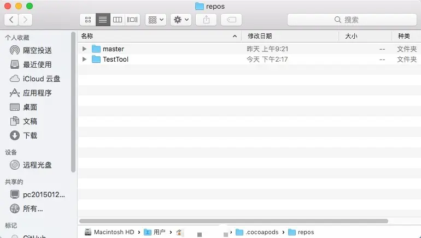Click TestTool's 文件夹 kind cell
The width and height of the screenshot is (421, 238).
[407, 59]
